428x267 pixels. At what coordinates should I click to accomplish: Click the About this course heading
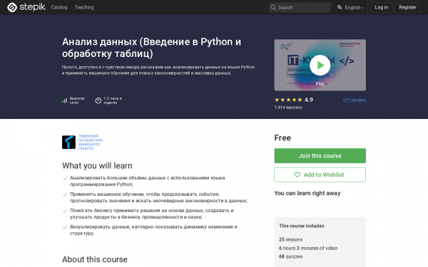95,259
